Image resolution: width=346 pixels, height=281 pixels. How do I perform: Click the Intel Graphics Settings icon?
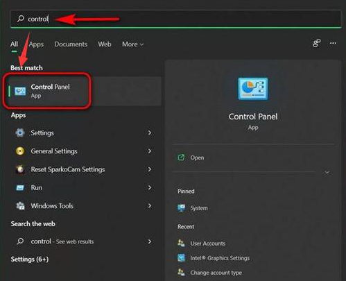click(x=181, y=257)
